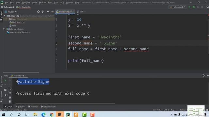This screenshot has width=209, height=117.
Task: Start debugging with the bug icon
Action: pyautogui.click(x=194, y=7)
